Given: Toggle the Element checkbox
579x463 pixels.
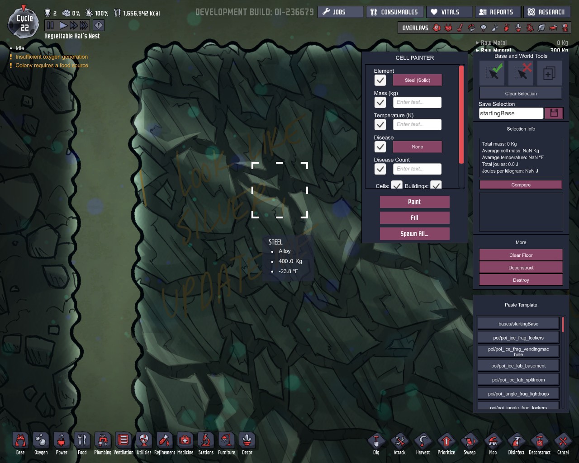Looking at the screenshot, I should [380, 80].
